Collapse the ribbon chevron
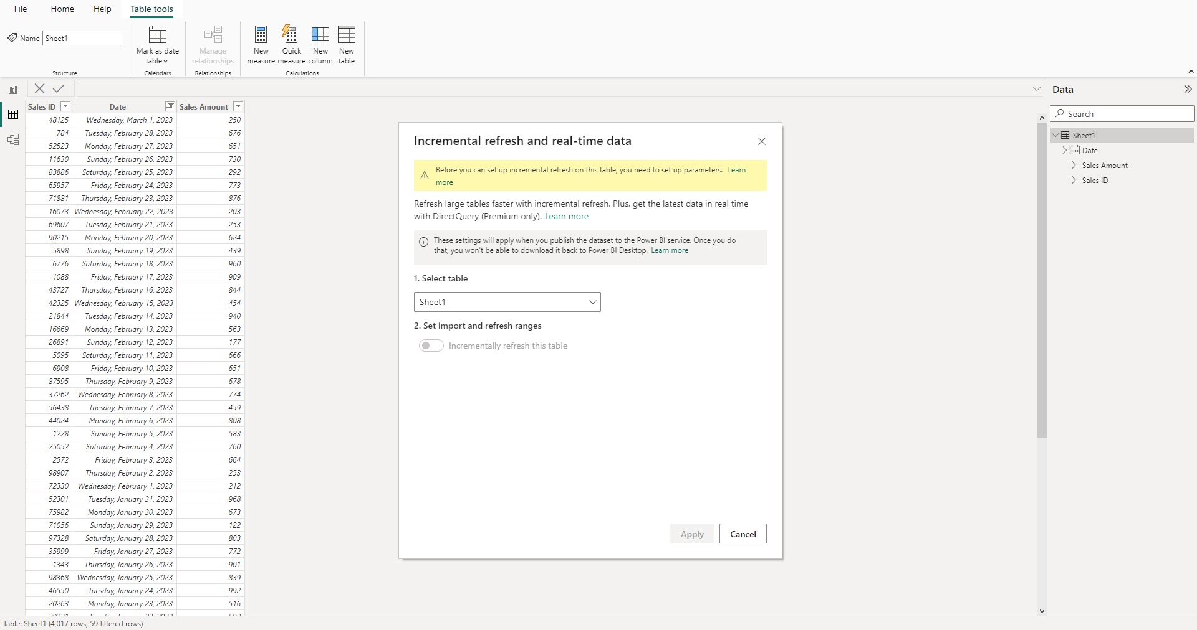The height and width of the screenshot is (630, 1197). click(1191, 72)
